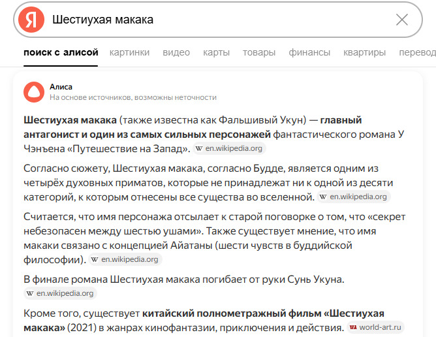Viewport: 436px width, 337px height.
Task: Click the "Алиса" name label
Action: click(x=61, y=86)
